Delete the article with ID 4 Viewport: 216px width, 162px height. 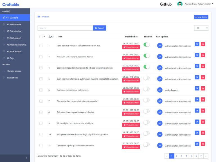point(203,66)
